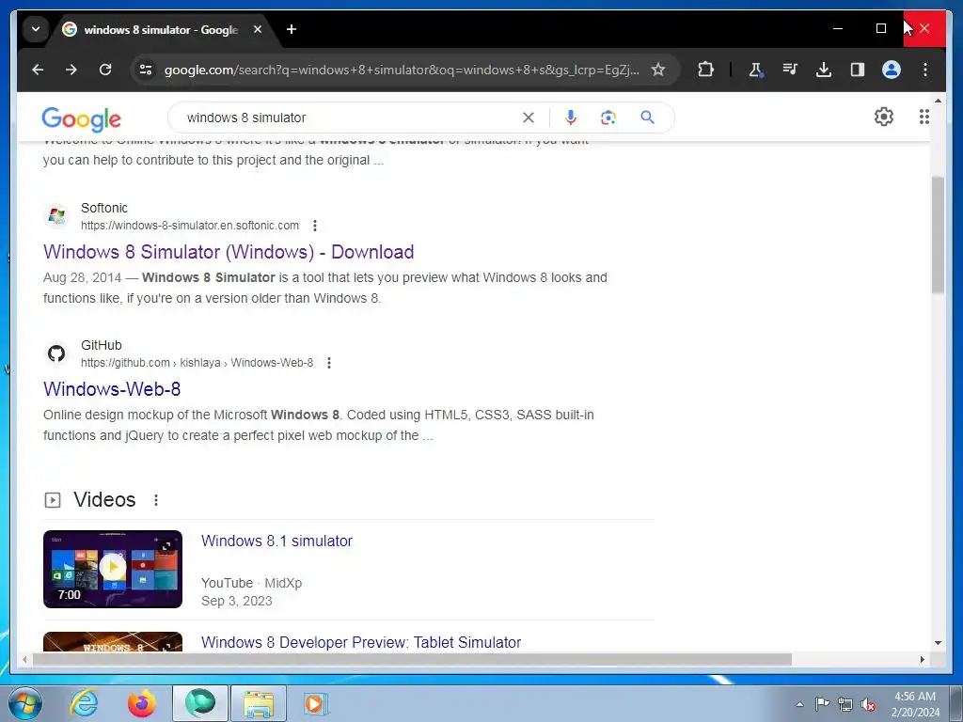Open Chrome Labs flask icon
This screenshot has width=963, height=722.
(x=756, y=70)
